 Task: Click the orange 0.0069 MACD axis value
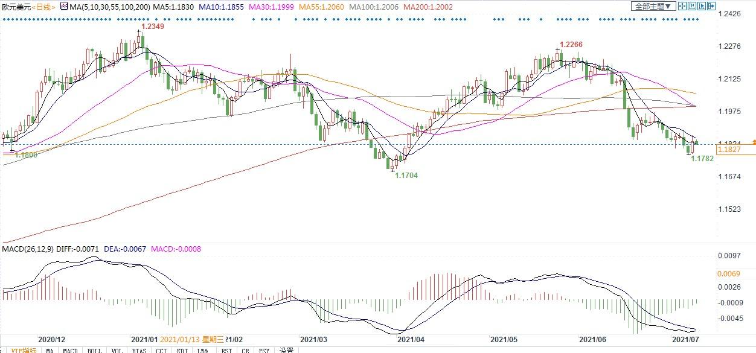pyautogui.click(x=729, y=274)
